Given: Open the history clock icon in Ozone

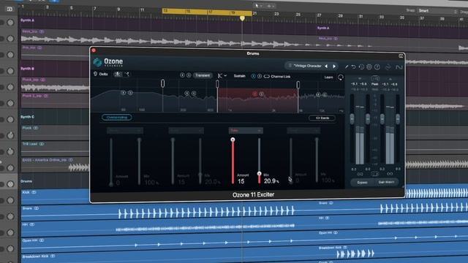Looking at the screenshot, I should click(361, 67).
